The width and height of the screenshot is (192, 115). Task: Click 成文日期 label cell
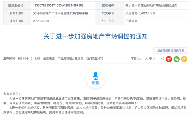(17, 21)
